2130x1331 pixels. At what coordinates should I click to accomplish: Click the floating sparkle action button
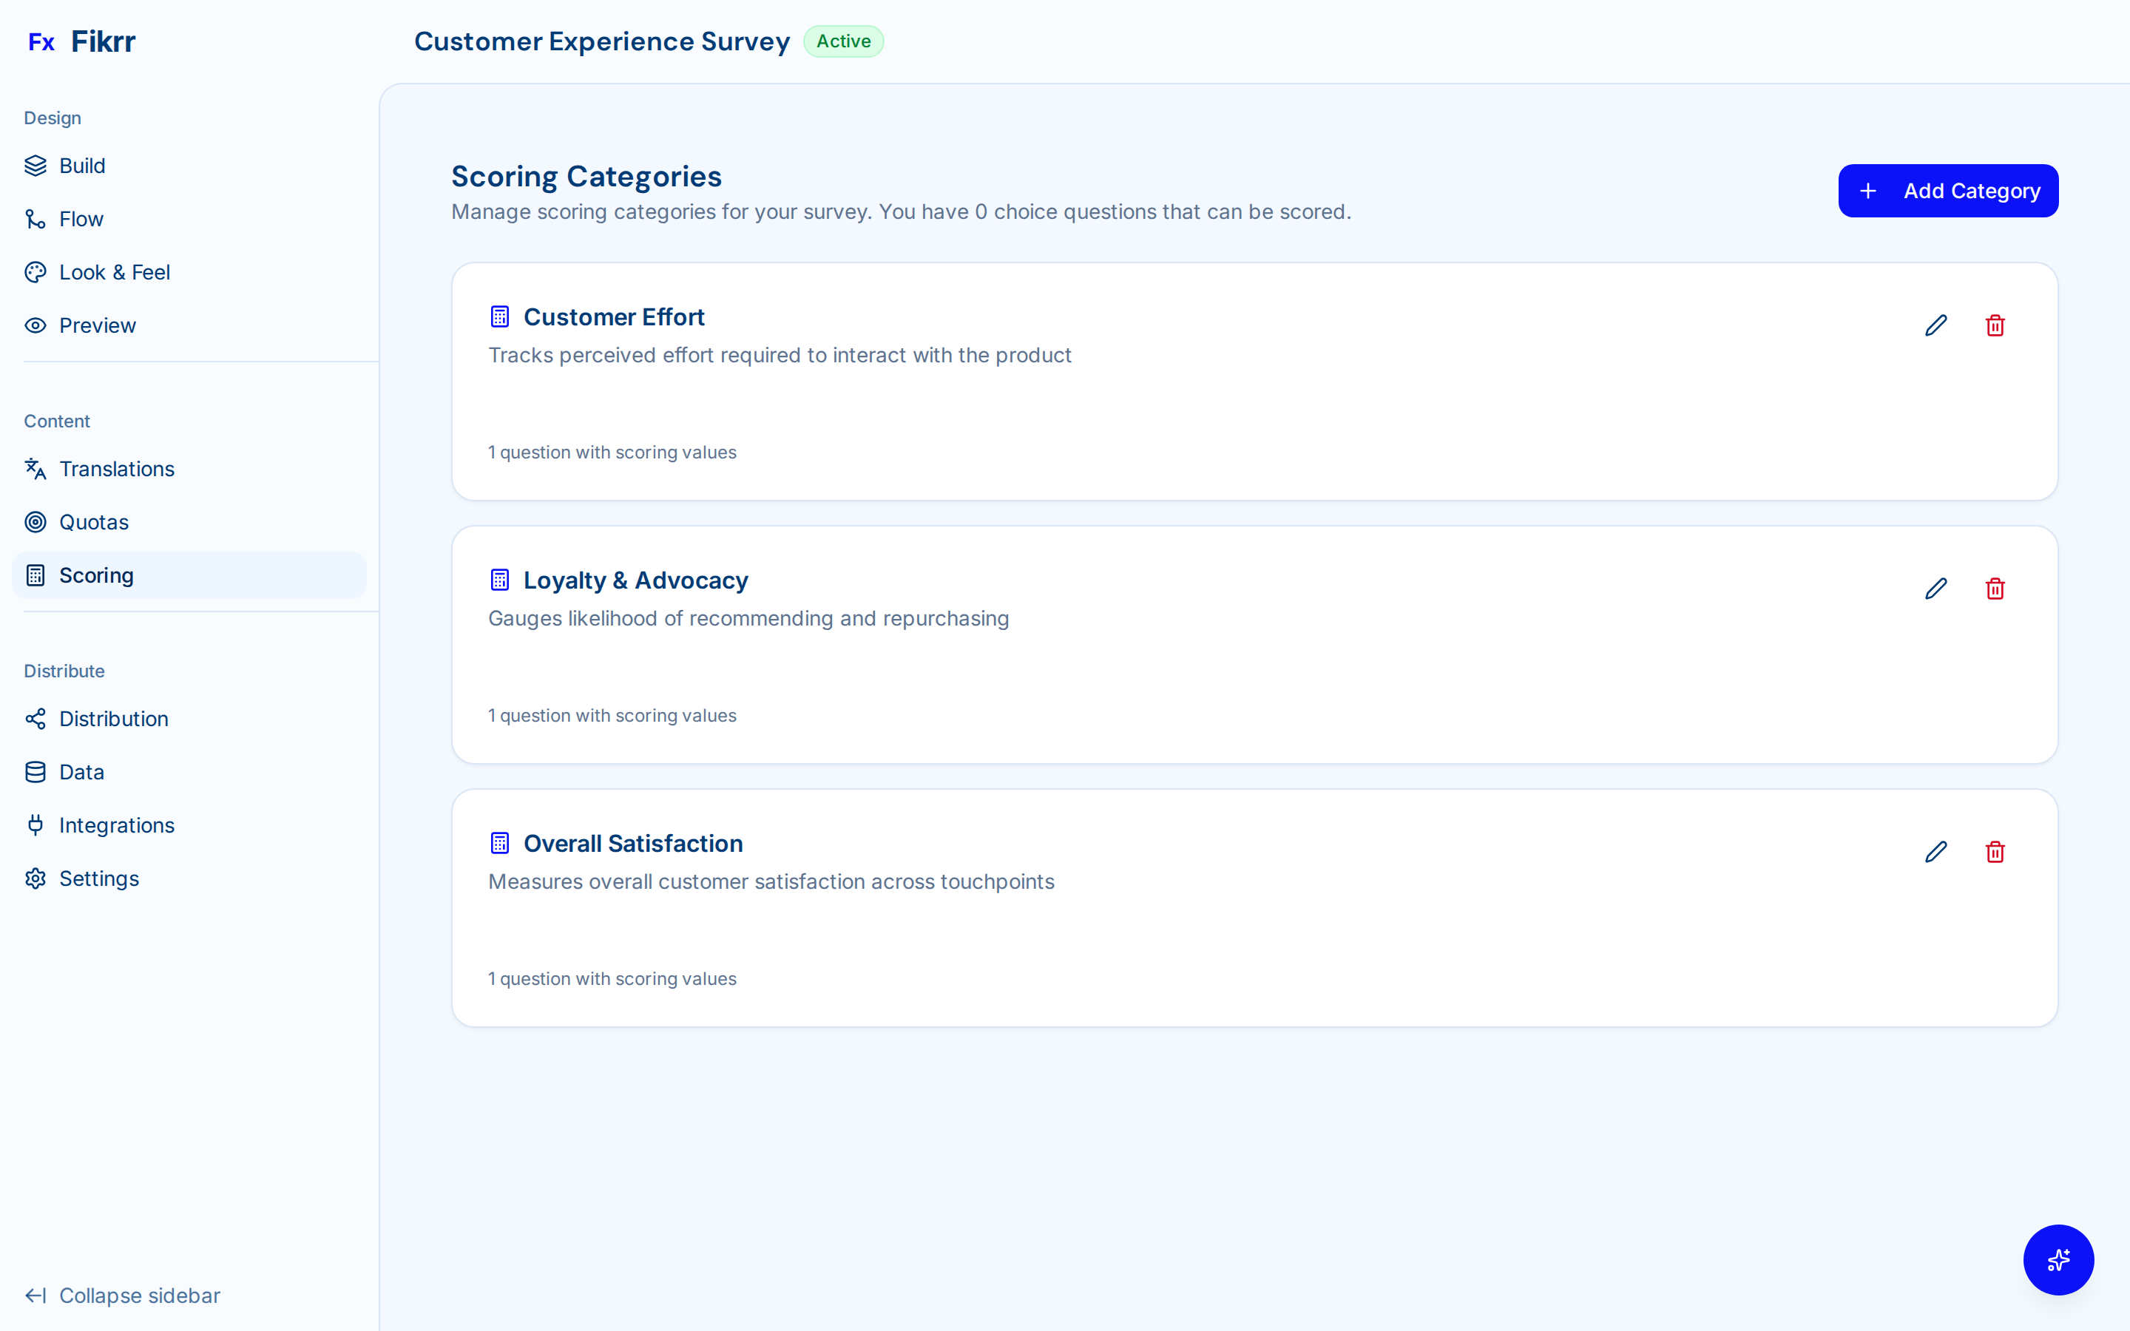click(2058, 1260)
